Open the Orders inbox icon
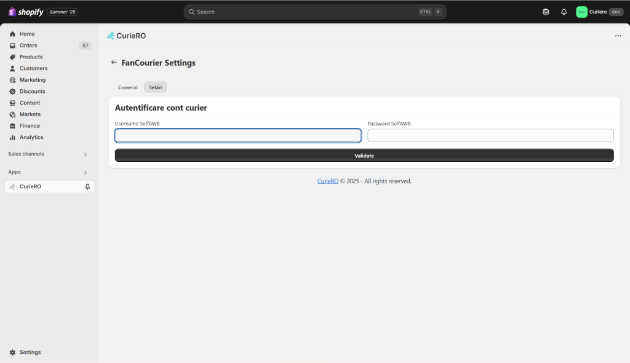The height and width of the screenshot is (363, 630). click(12, 46)
